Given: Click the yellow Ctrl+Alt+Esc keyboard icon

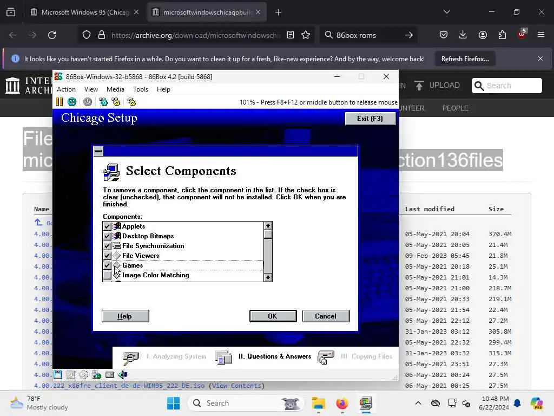Looking at the screenshot, I should point(116,102).
